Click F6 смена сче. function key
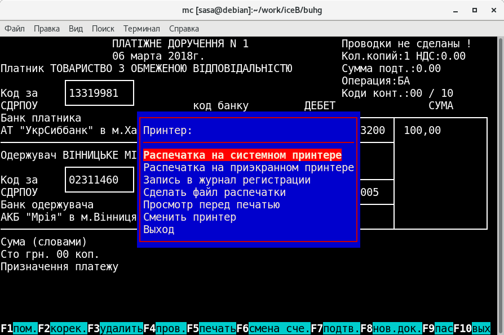The width and height of the screenshot is (504, 335). [273, 329]
